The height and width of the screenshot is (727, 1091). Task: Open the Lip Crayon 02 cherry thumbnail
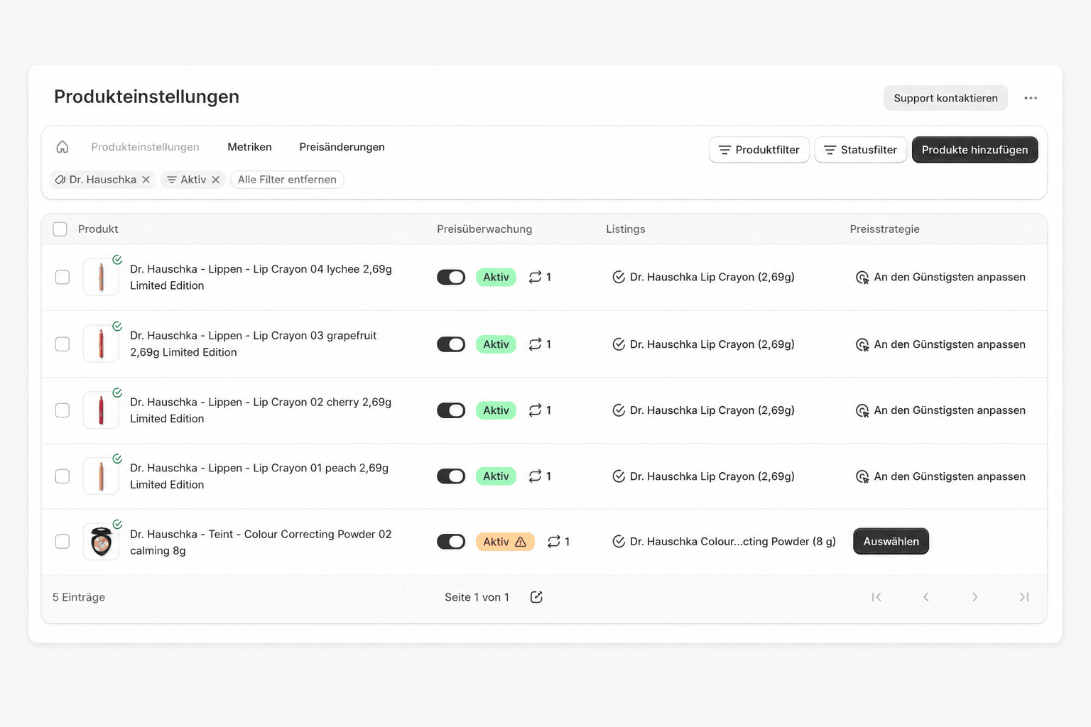(x=101, y=410)
